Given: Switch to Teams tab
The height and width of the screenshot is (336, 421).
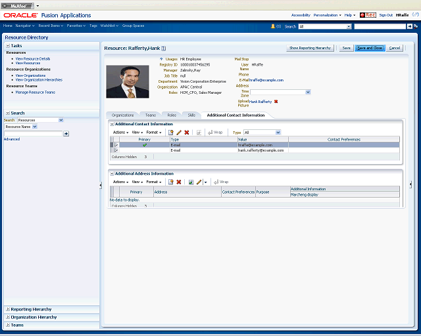Looking at the screenshot, I should (151, 115).
